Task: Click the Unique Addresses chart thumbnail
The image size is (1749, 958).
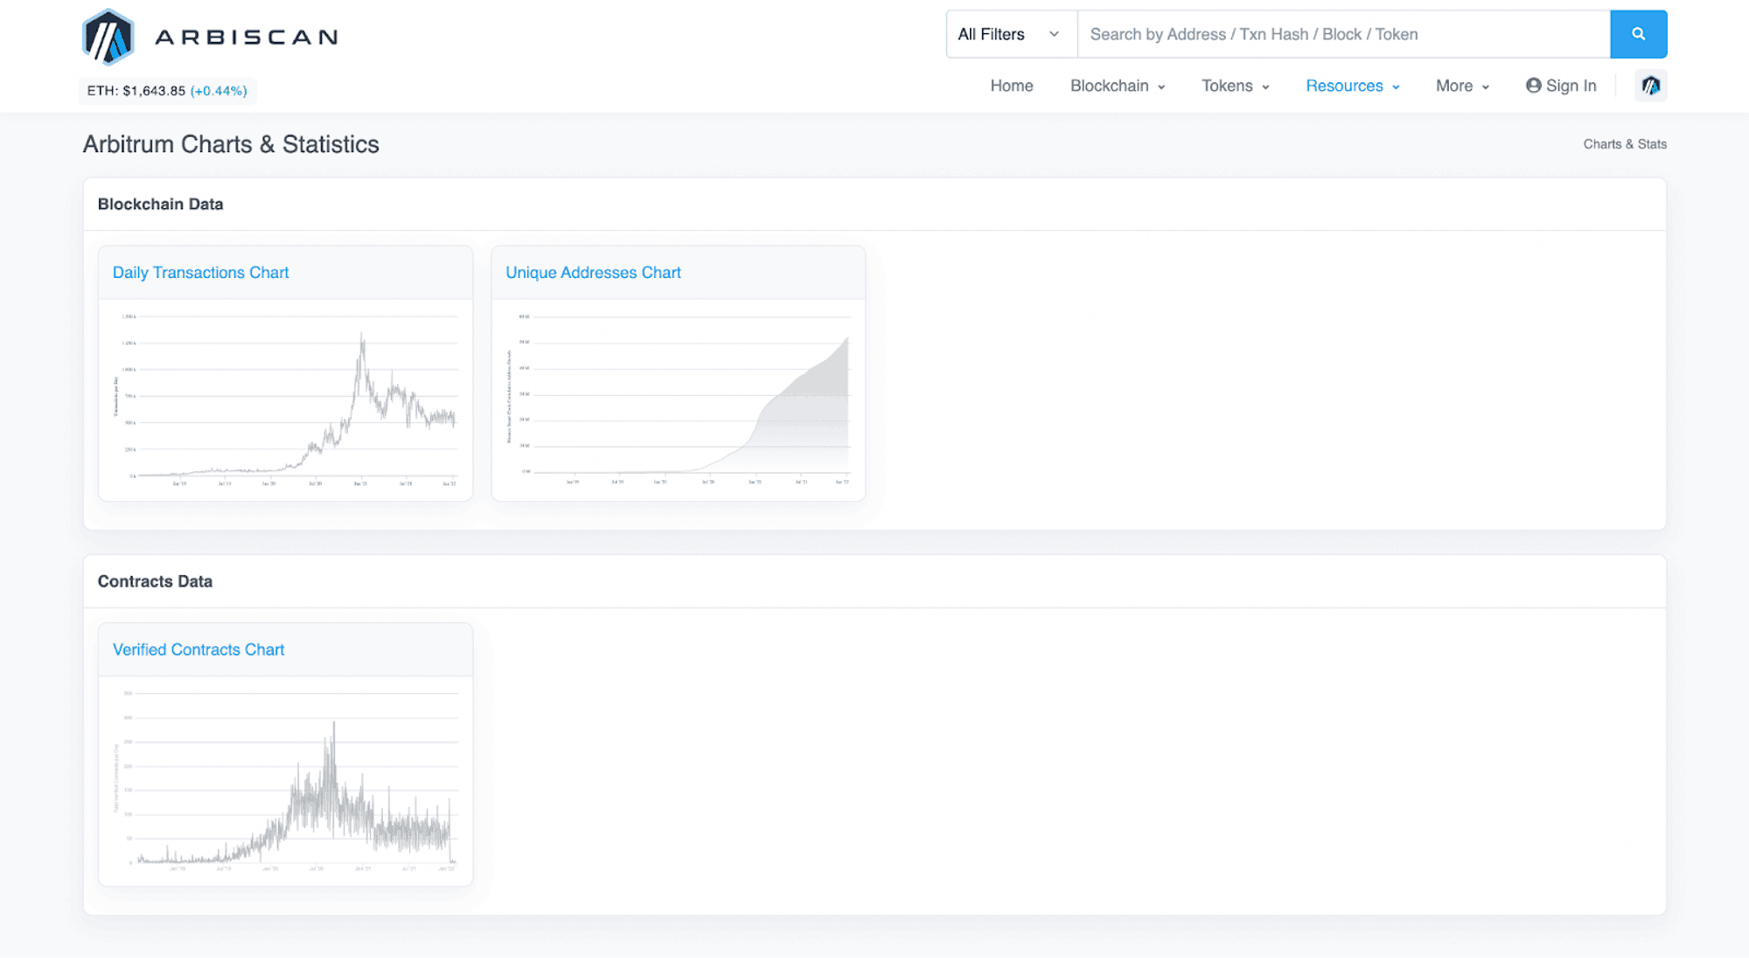Action: pos(678,399)
